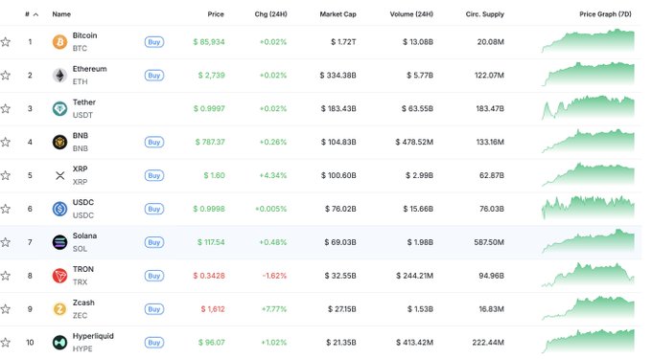The height and width of the screenshot is (359, 652).
Task: Open the Hyperliquid name link
Action: pos(93,336)
